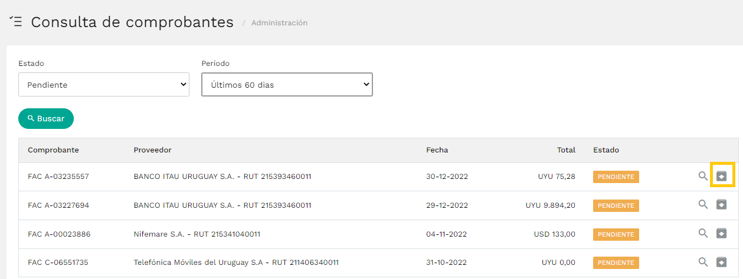Open the Estado dropdown showing Pendiente

point(104,85)
